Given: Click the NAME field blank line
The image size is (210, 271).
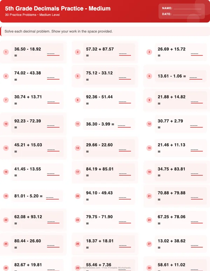Looking at the screenshot, I should (x=187, y=8).
